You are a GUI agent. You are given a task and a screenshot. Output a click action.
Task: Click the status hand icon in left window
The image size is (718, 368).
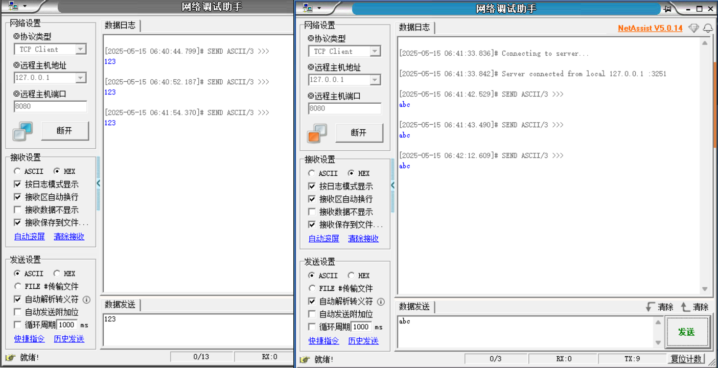(x=10, y=357)
